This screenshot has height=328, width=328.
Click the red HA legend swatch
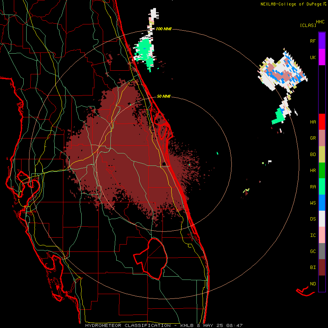322,122
